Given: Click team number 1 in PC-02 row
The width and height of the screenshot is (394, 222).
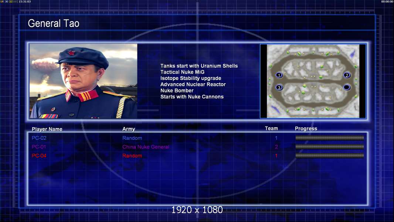Looking at the screenshot, I should click(276, 138).
